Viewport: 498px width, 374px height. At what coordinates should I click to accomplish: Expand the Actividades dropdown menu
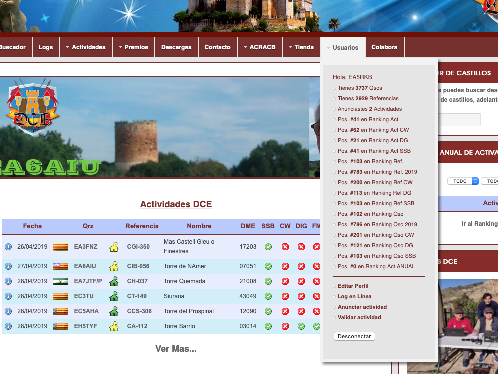pos(85,47)
